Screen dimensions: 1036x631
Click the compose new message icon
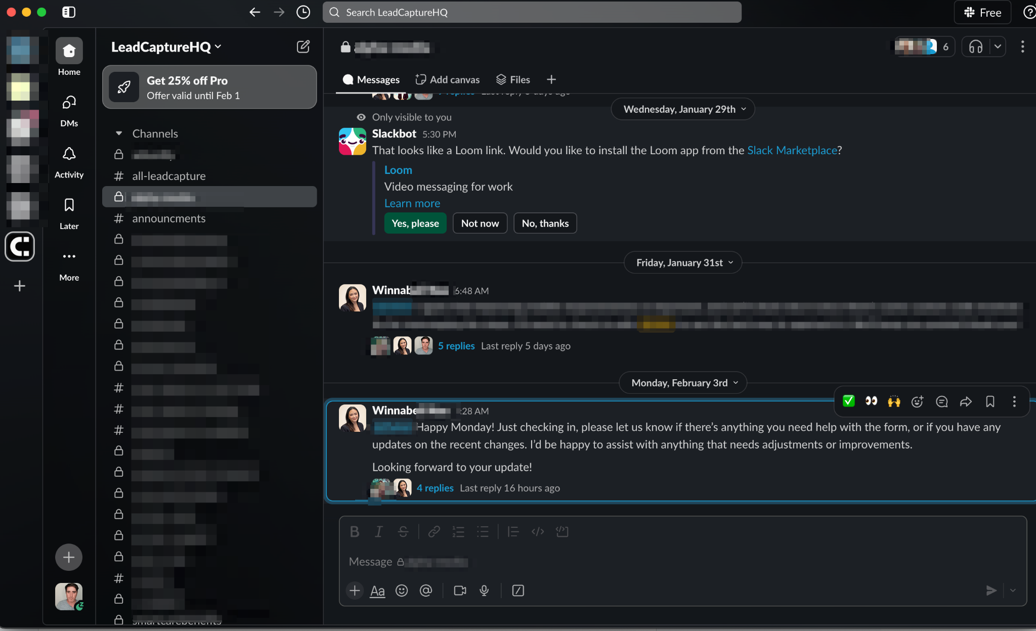point(303,47)
